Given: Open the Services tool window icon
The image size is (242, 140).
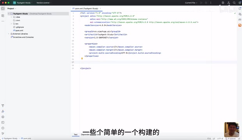Looking at the screenshot, I should tap(3, 117).
